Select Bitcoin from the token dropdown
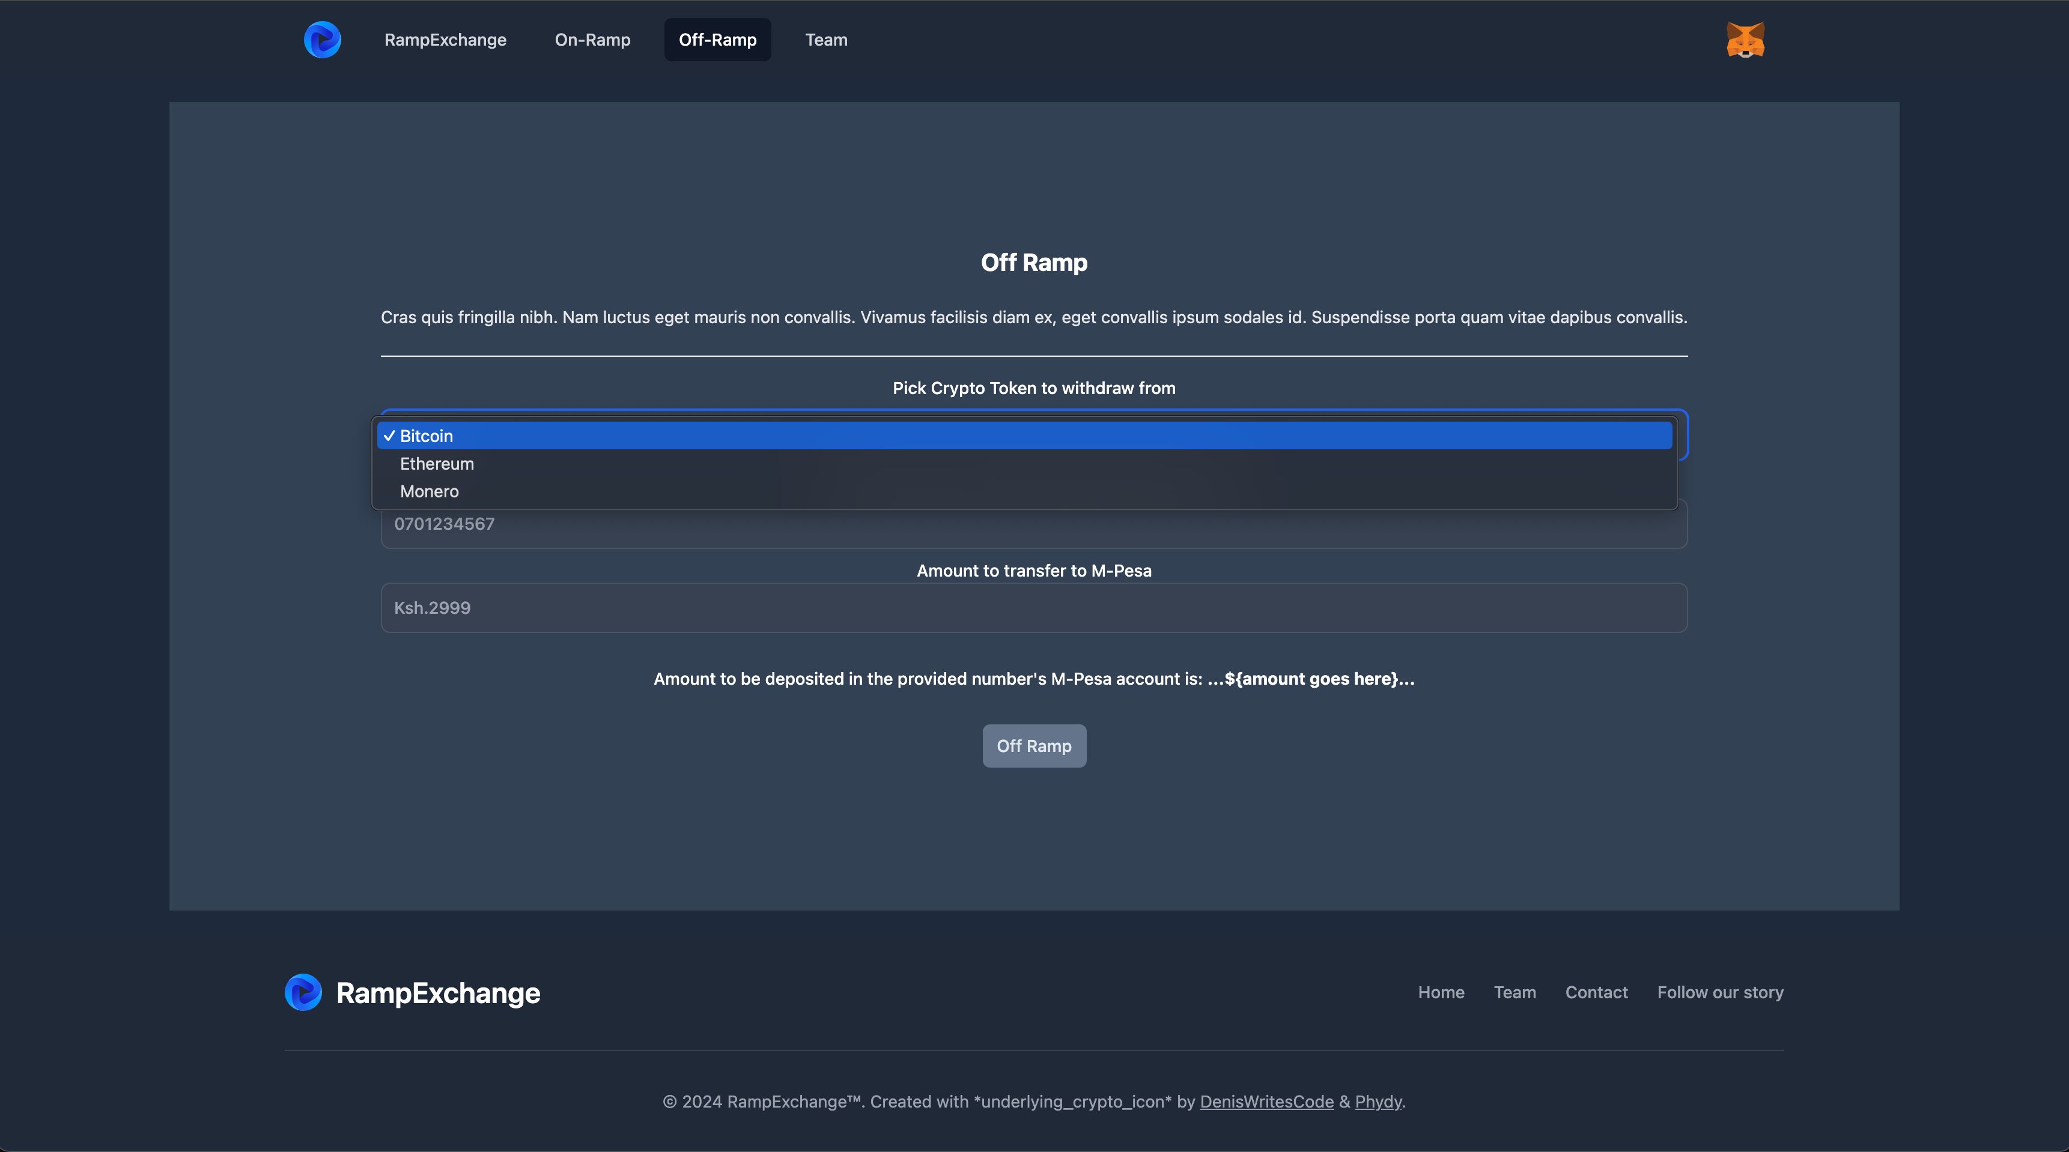The height and width of the screenshot is (1152, 2069). (x=1024, y=436)
